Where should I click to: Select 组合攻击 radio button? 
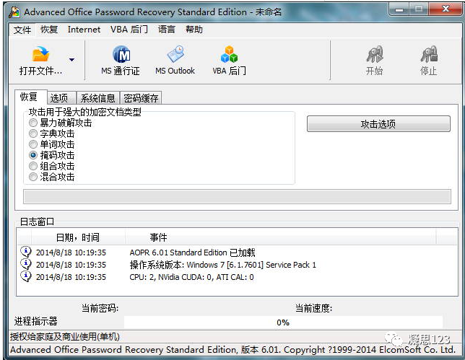pos(33,166)
